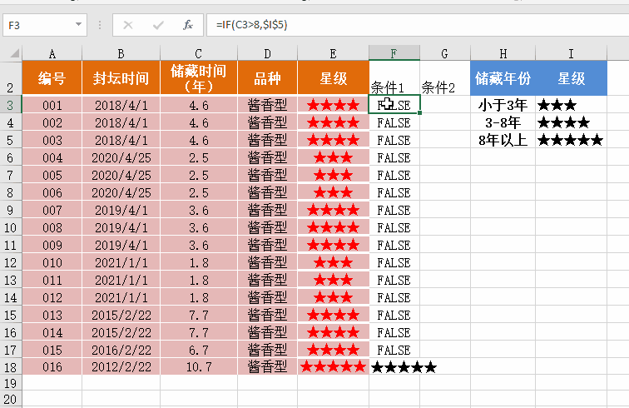The height and width of the screenshot is (408, 629).
Task: Click the 编号 header cell
Action: (x=52, y=78)
